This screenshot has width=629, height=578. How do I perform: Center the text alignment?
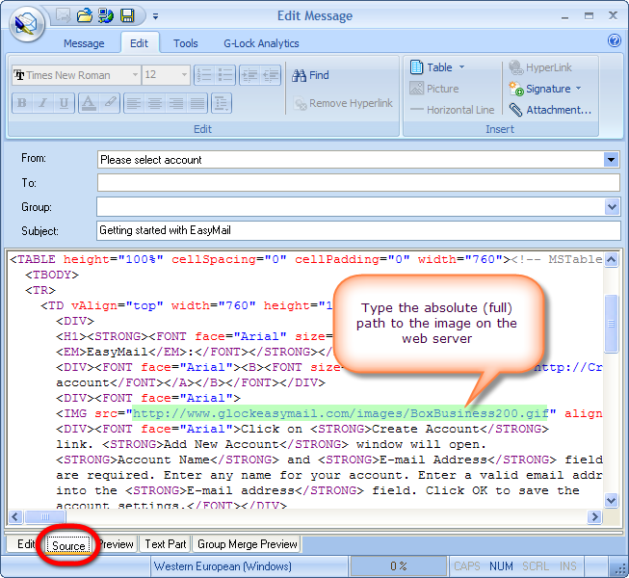pyautogui.click(x=155, y=103)
